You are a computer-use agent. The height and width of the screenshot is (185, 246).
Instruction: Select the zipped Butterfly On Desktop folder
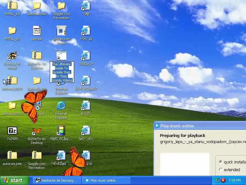click(37, 55)
